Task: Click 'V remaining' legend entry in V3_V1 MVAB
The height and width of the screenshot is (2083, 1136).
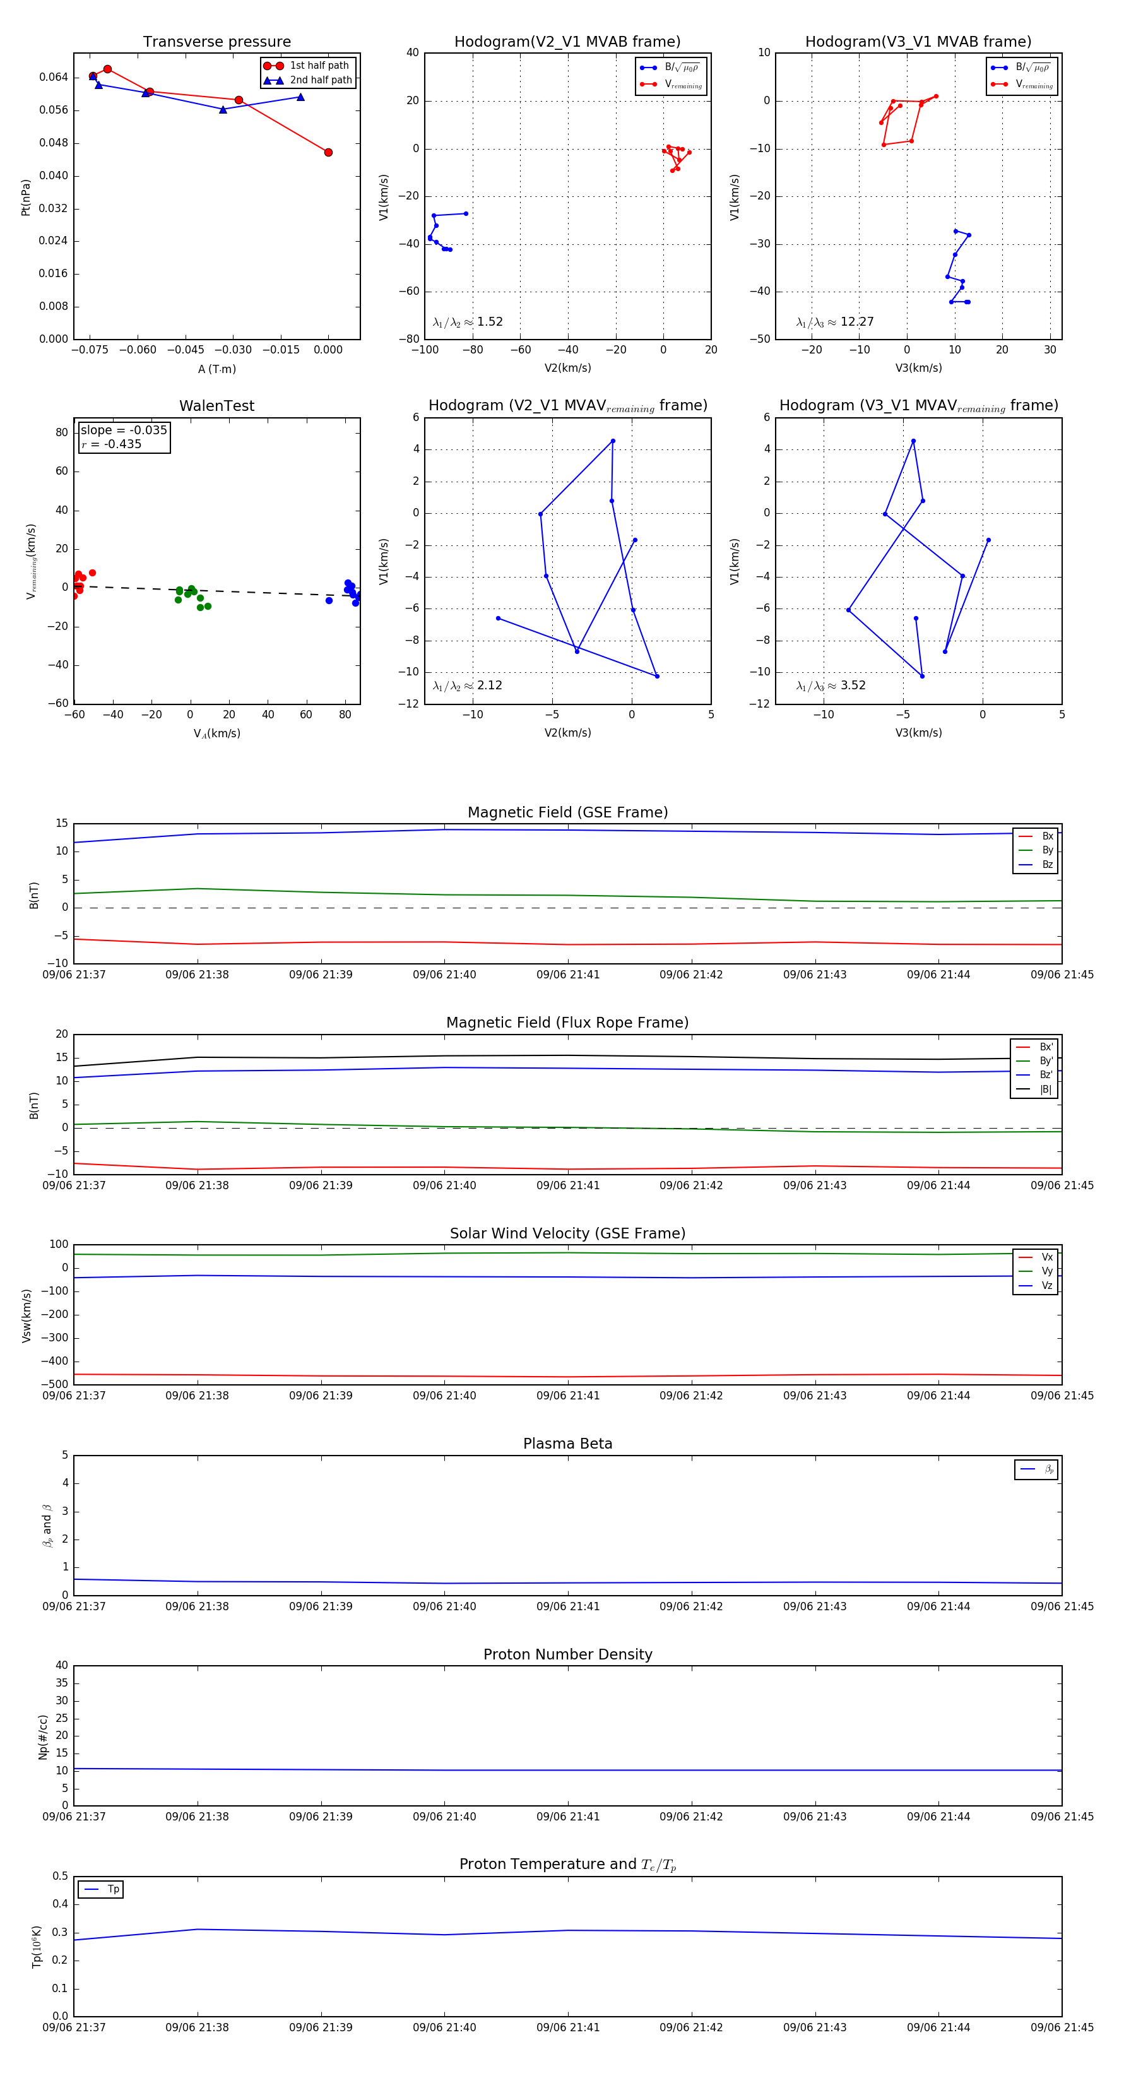Action: point(1021,84)
